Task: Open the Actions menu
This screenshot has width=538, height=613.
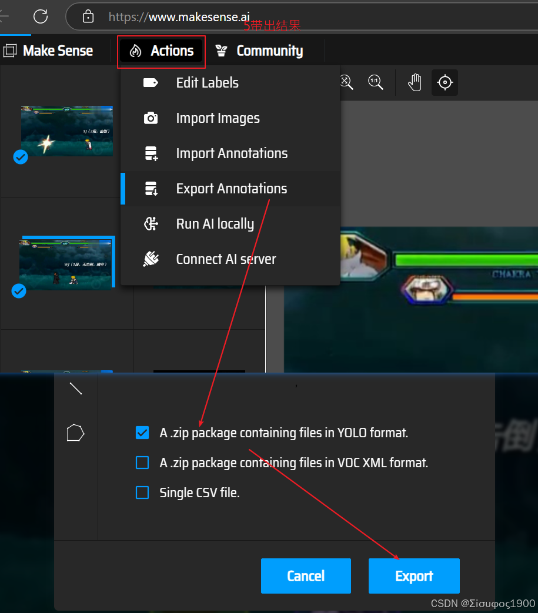Action: [x=162, y=51]
